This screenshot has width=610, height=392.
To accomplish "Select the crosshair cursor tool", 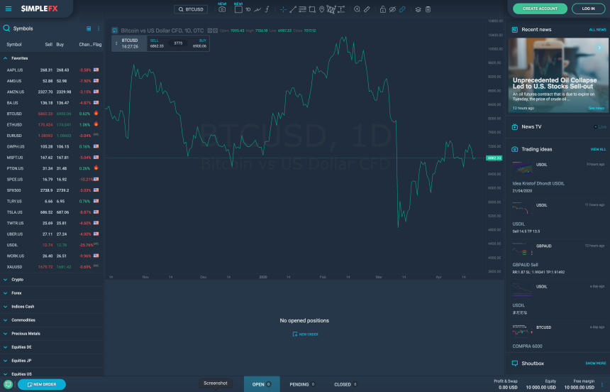I will (283, 10).
